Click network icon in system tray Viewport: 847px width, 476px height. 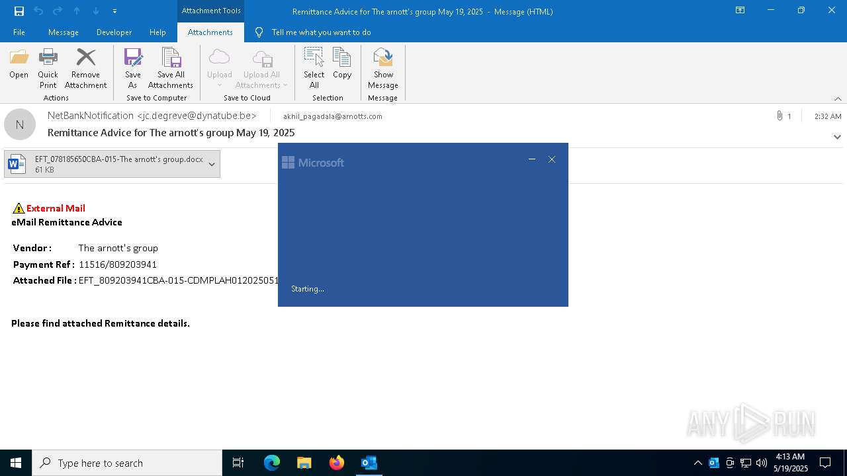746,463
